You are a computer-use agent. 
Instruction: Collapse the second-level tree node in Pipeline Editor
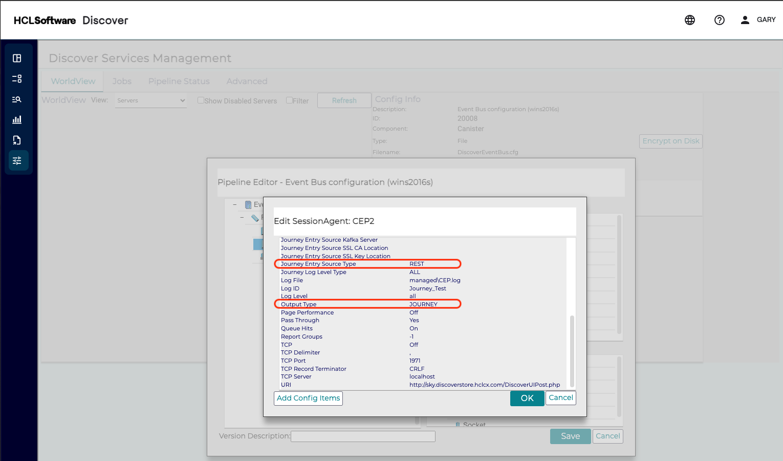(x=242, y=218)
